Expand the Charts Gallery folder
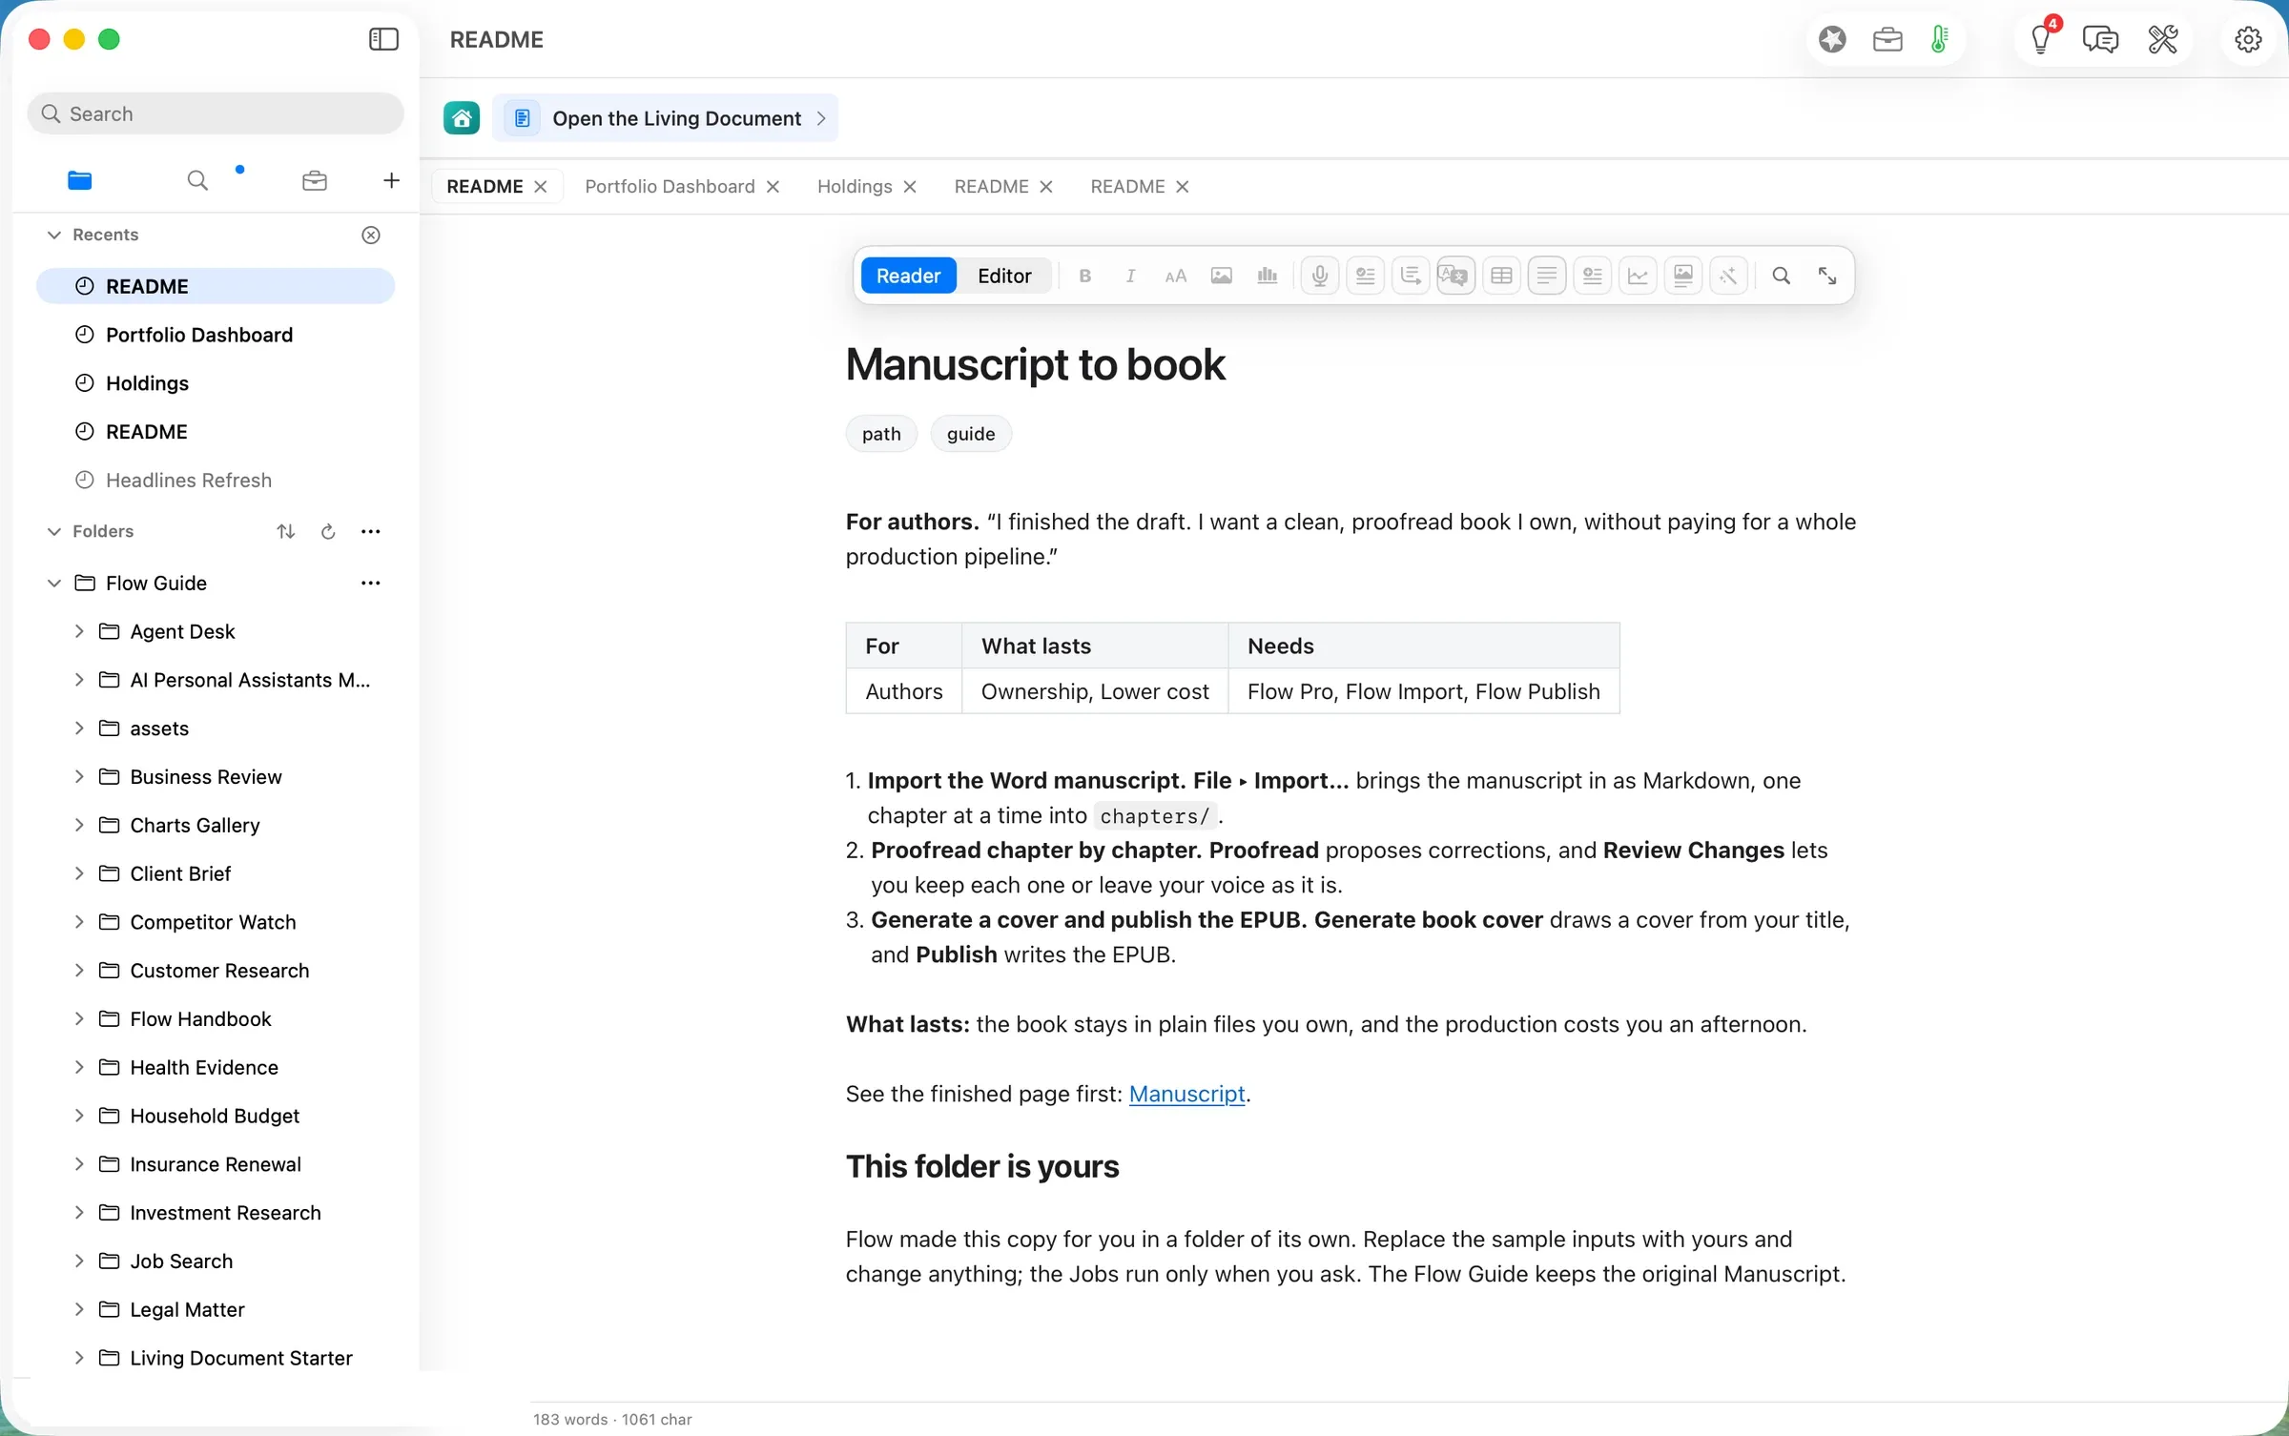The height and width of the screenshot is (1436, 2289). tap(79, 825)
